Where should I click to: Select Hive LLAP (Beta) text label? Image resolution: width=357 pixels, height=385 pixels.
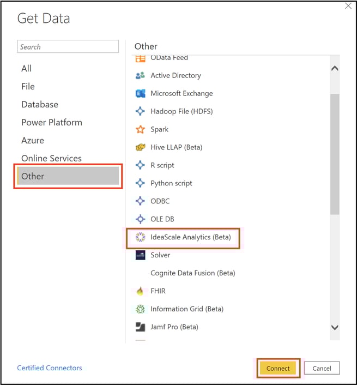[177, 147]
